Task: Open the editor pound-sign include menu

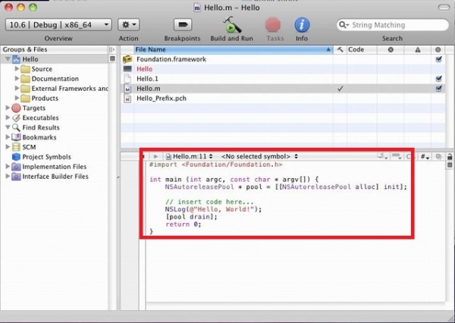Action: [425, 156]
